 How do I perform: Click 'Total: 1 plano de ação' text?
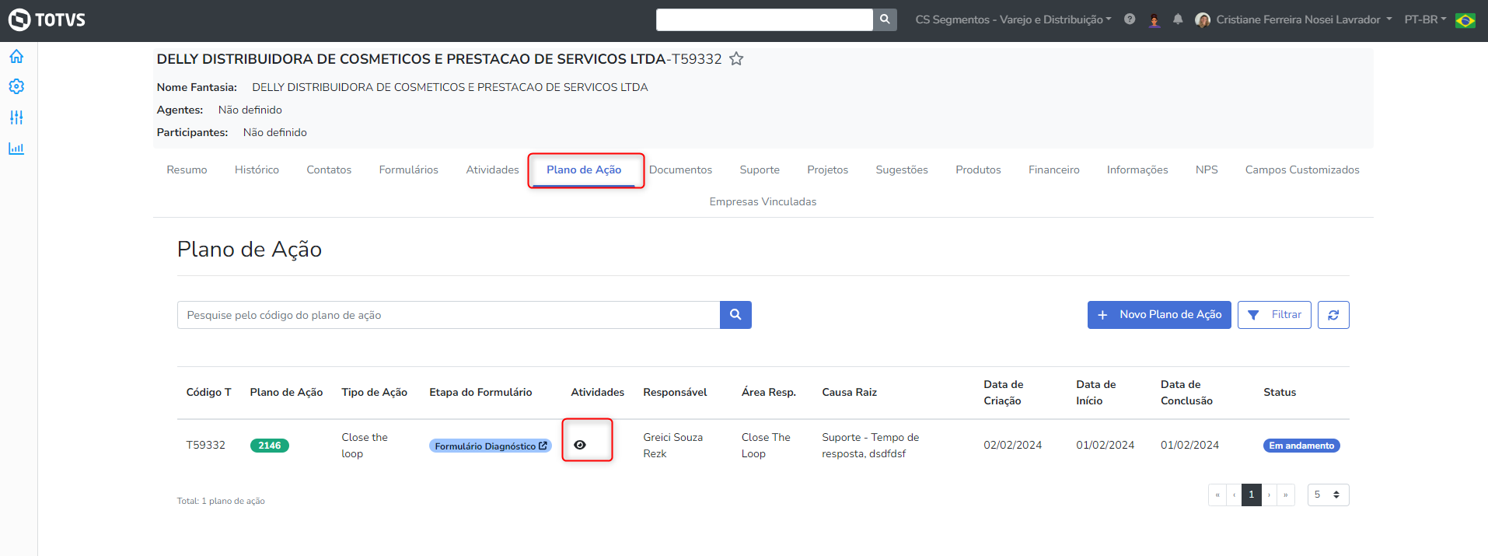click(x=221, y=501)
